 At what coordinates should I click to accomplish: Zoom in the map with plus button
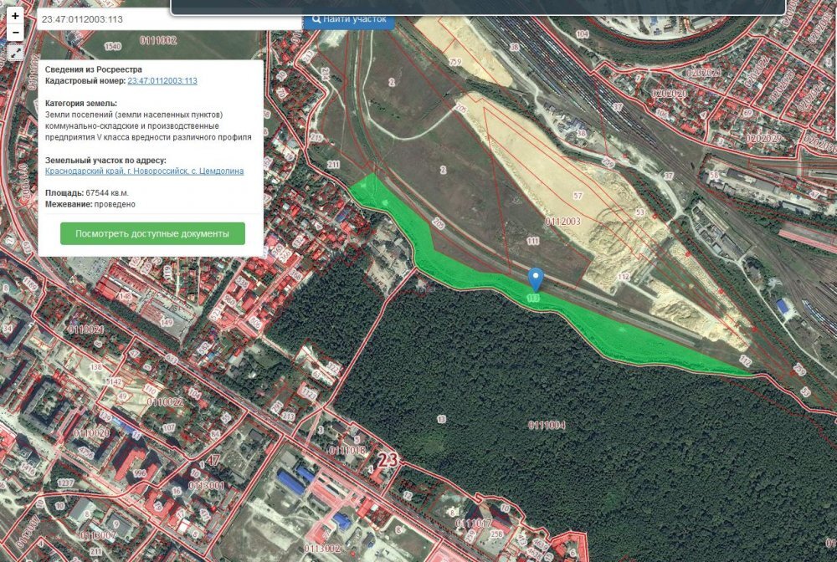click(15, 16)
